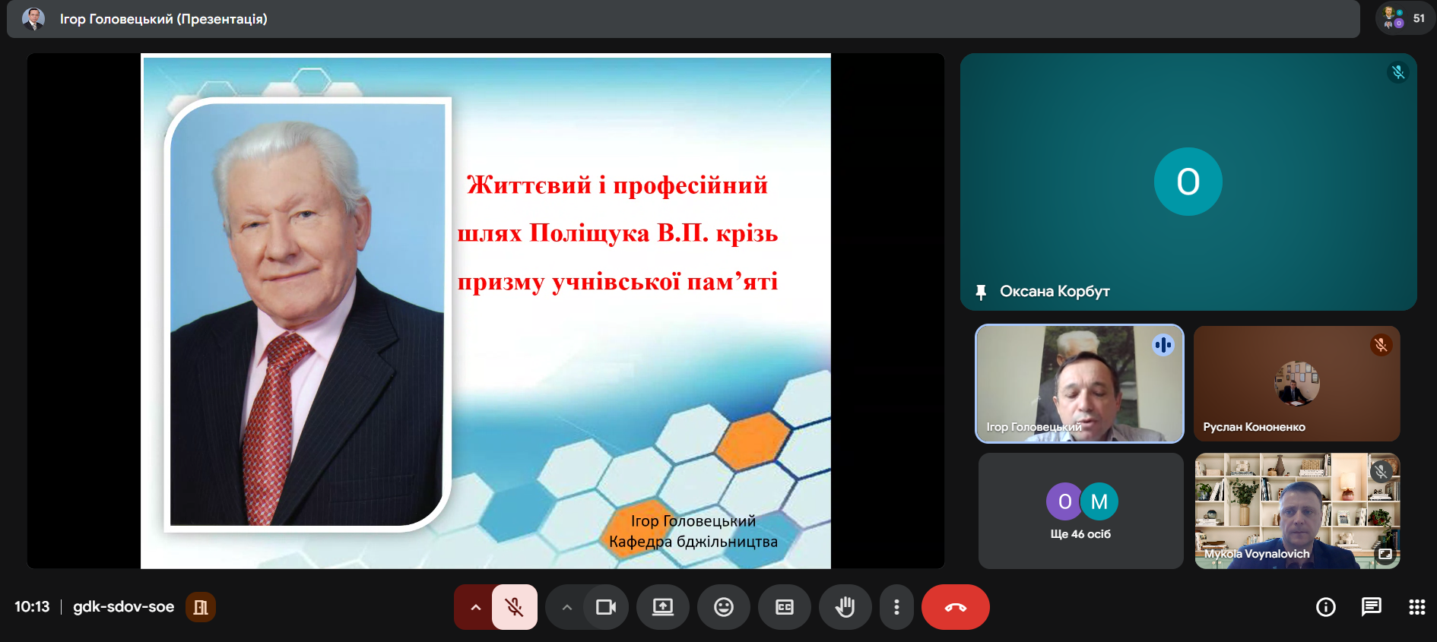Viewport: 1437px width, 642px height.
Task: Open the emoji reactions panel
Action: [x=724, y=607]
